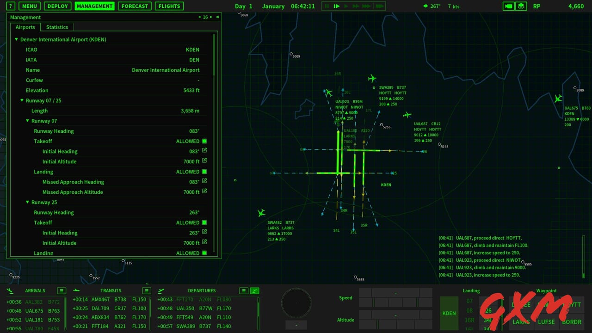Open the Arrivals list options icon
592x333 pixels.
click(x=62, y=290)
